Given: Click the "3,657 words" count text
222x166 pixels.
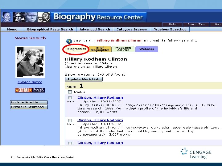Looking at the screenshot, I should (x=119, y=135).
